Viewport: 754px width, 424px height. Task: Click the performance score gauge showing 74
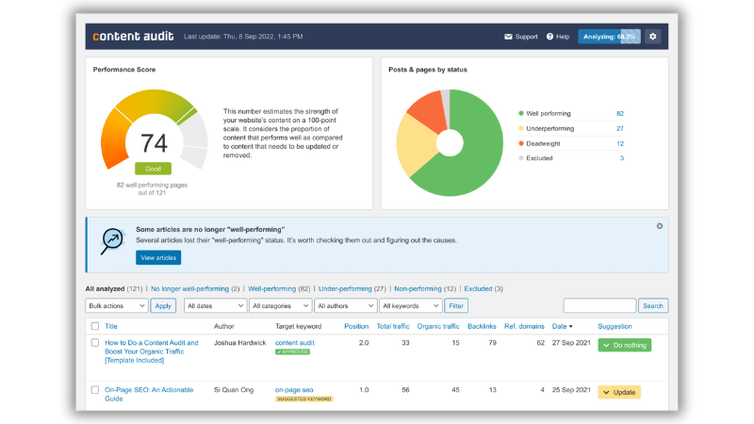point(154,130)
